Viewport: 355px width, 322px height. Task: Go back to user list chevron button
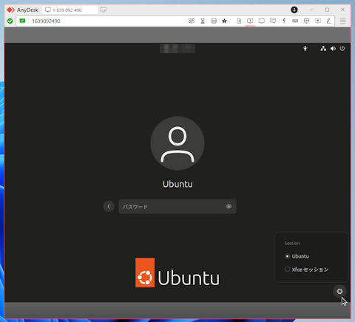click(109, 206)
